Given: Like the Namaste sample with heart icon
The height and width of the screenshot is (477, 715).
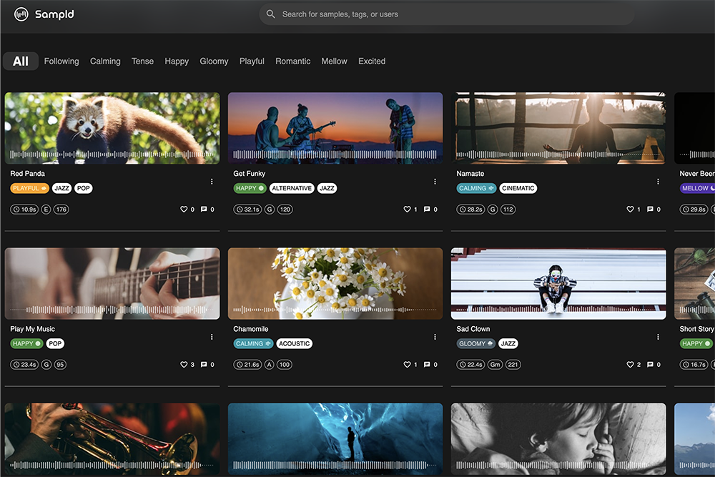Looking at the screenshot, I should tap(630, 210).
